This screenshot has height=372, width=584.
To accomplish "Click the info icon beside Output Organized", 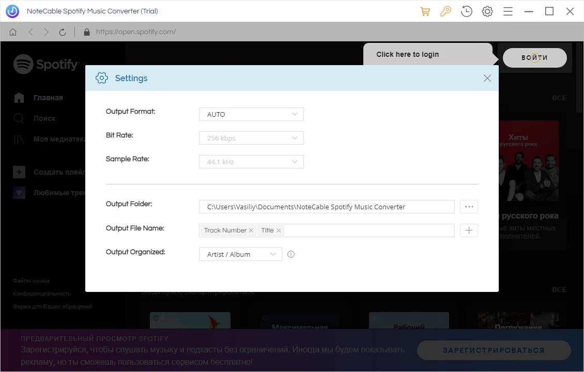I will 291,254.
